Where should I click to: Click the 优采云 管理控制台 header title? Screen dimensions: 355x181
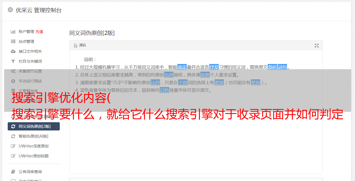(39, 10)
